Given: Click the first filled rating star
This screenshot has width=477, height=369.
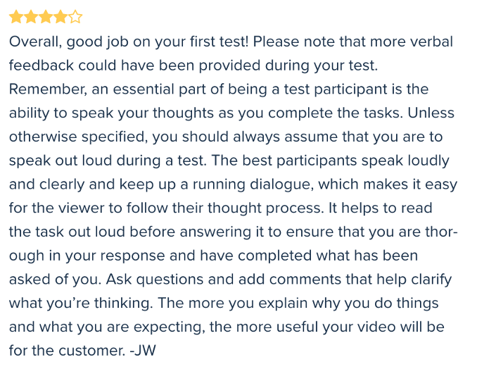Looking at the screenshot, I should tap(16, 17).
